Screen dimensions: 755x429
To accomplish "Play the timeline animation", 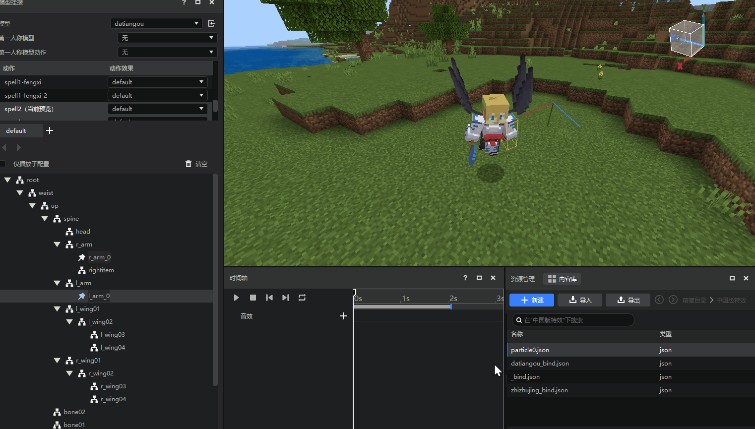I will point(236,298).
